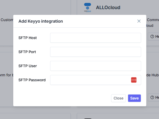Click the top-left card text starting Custom

point(6,20)
